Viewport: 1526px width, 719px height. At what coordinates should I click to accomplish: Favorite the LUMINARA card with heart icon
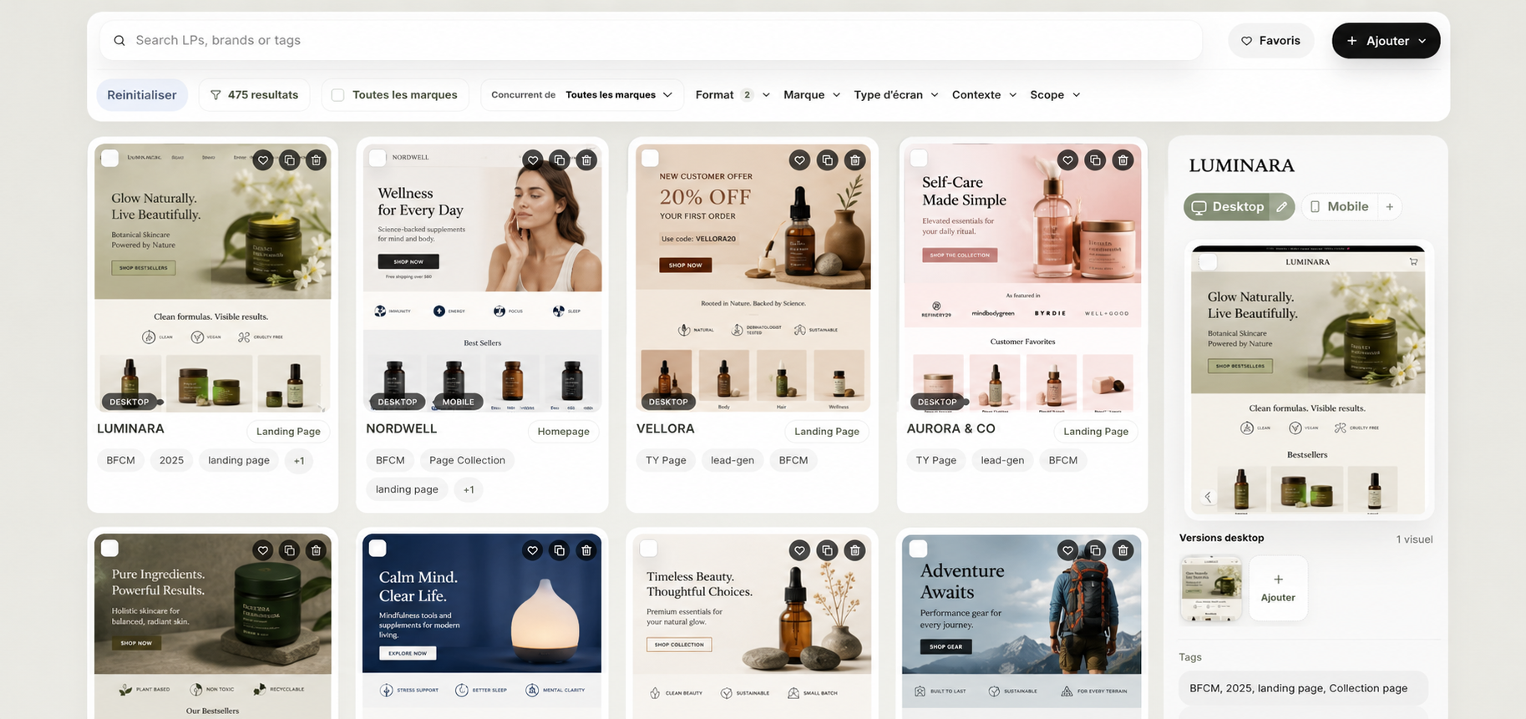tap(263, 159)
